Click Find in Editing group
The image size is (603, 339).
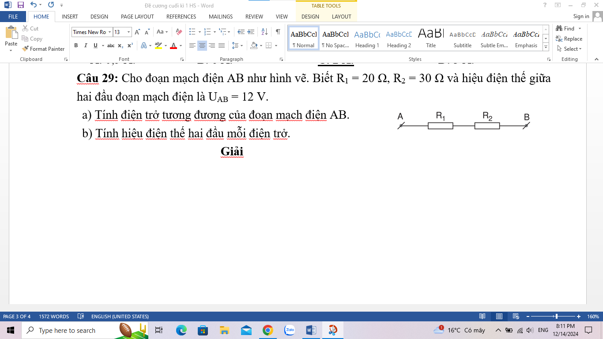pos(565,28)
